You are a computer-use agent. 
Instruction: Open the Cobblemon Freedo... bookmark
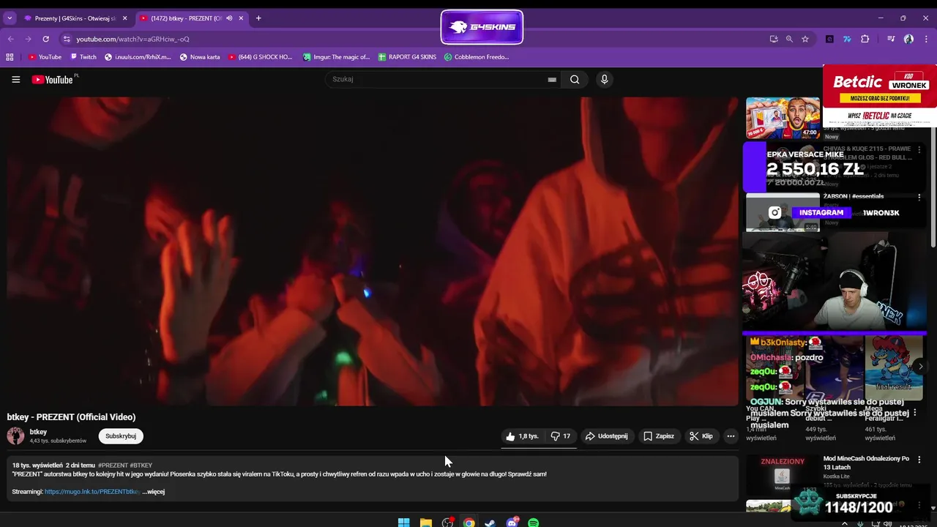click(x=477, y=56)
